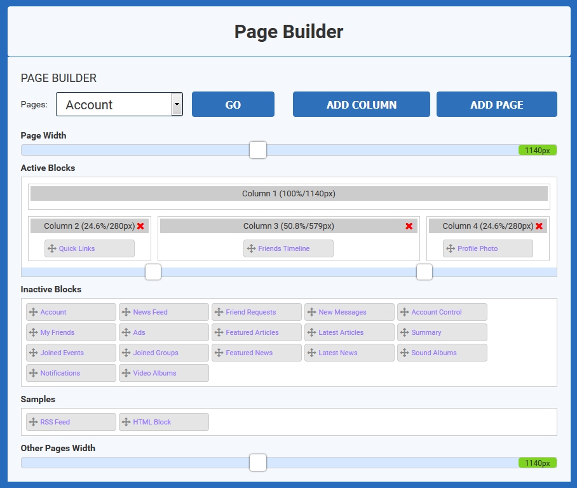Viewport: 577px width, 488px height.
Task: Click move icon on Sound Albums block
Action: tap(404, 353)
